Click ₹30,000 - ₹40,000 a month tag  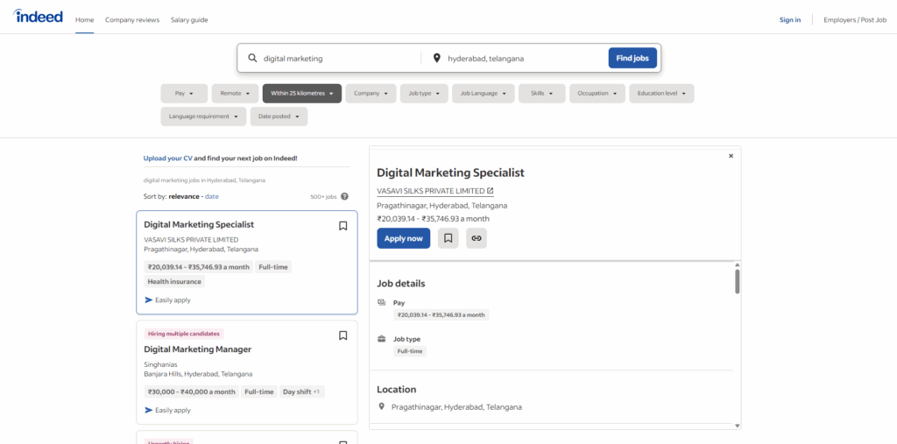click(192, 392)
